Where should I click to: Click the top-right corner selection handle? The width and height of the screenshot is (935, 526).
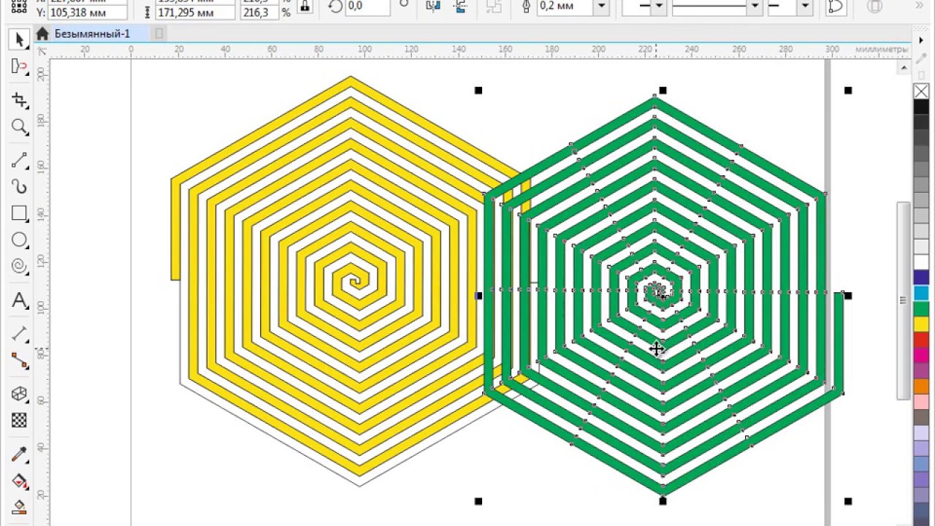coord(848,91)
